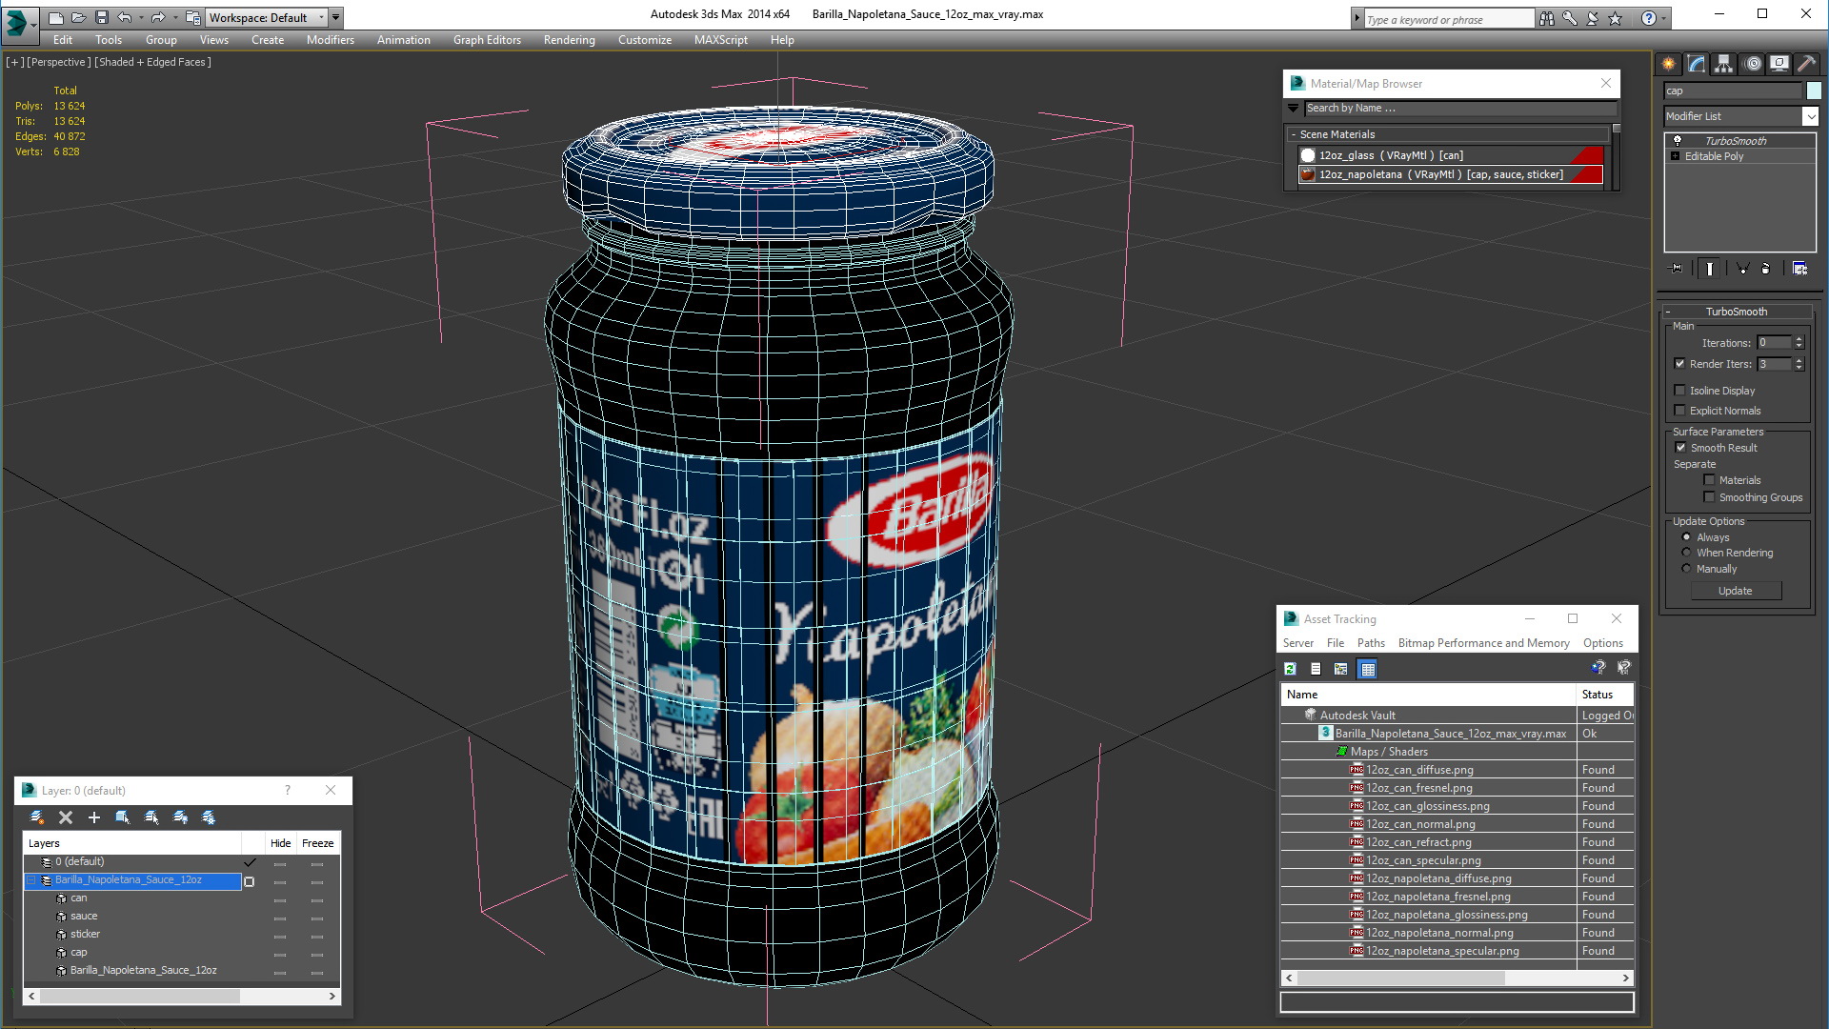The width and height of the screenshot is (1829, 1029).
Task: Open the Rendering menu
Action: click(569, 40)
